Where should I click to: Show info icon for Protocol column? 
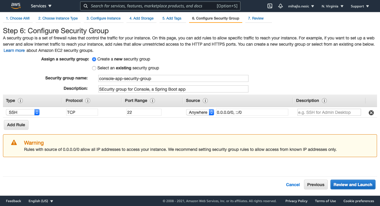tap(88, 101)
